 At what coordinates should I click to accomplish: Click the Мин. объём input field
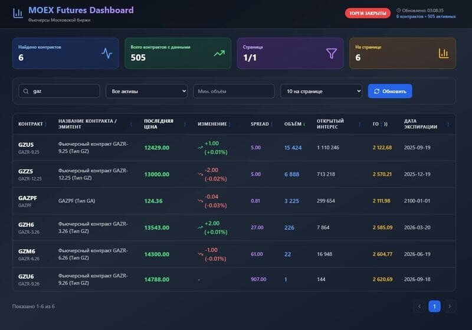coord(234,91)
